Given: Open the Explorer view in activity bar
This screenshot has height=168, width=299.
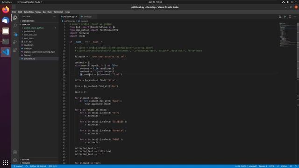Looking at the screenshot, I should click(15, 18).
